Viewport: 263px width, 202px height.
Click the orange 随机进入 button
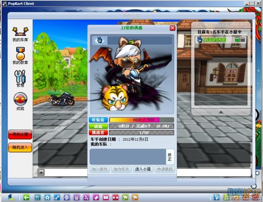20,148
